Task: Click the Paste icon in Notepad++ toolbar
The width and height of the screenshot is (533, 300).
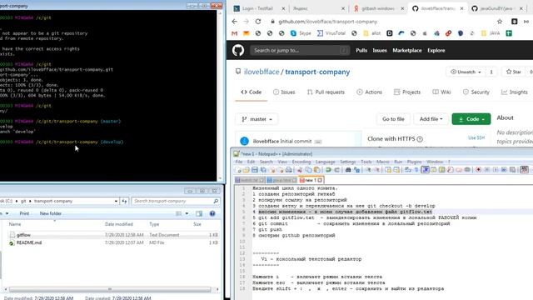Action: coord(316,170)
